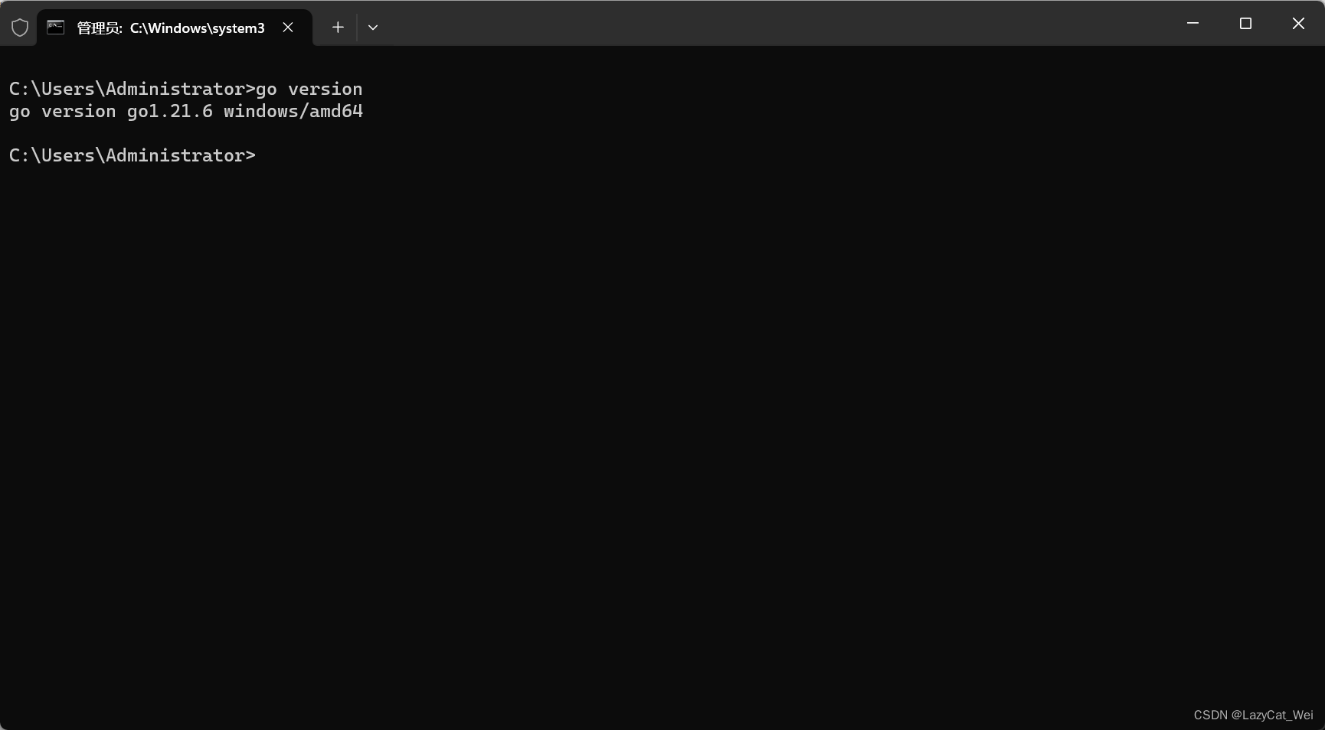Open the tab options dropdown arrow

tap(373, 27)
